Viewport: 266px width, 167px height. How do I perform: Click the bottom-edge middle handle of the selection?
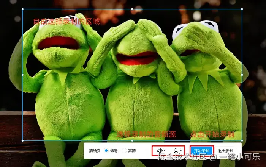132,140
